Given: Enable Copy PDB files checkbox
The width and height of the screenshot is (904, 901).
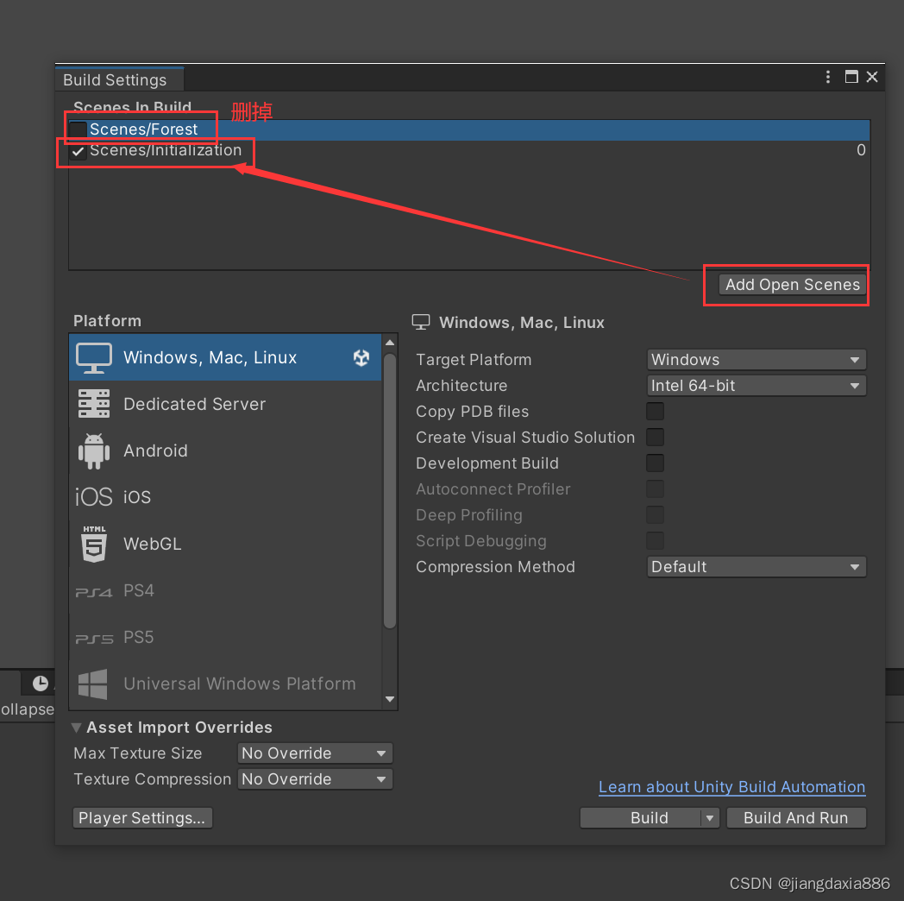Looking at the screenshot, I should click(655, 412).
